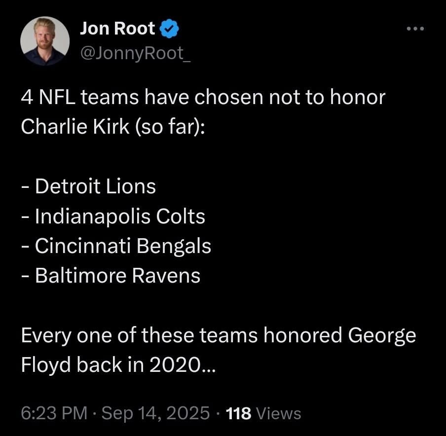Click the Views label
The width and height of the screenshot is (446, 436).
pyautogui.click(x=279, y=413)
